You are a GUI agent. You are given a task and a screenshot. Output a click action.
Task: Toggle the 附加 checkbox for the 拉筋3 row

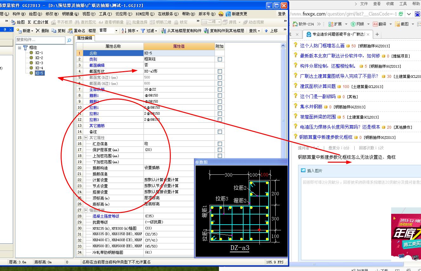(220, 120)
